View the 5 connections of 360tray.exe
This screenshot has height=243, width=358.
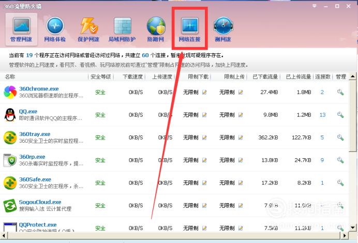point(322,138)
